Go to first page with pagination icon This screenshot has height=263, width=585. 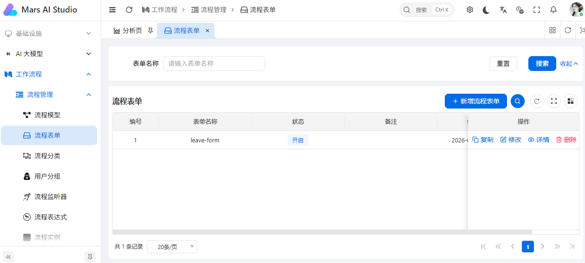(x=483, y=246)
